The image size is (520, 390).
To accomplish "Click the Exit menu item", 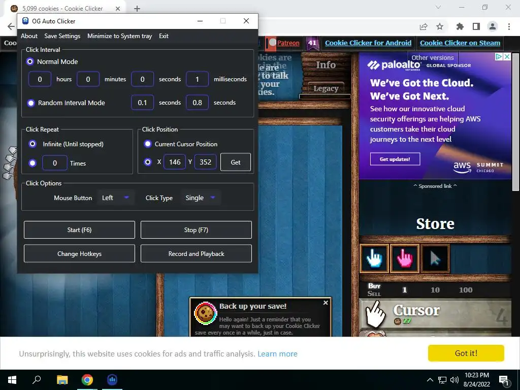I will pyautogui.click(x=164, y=36).
